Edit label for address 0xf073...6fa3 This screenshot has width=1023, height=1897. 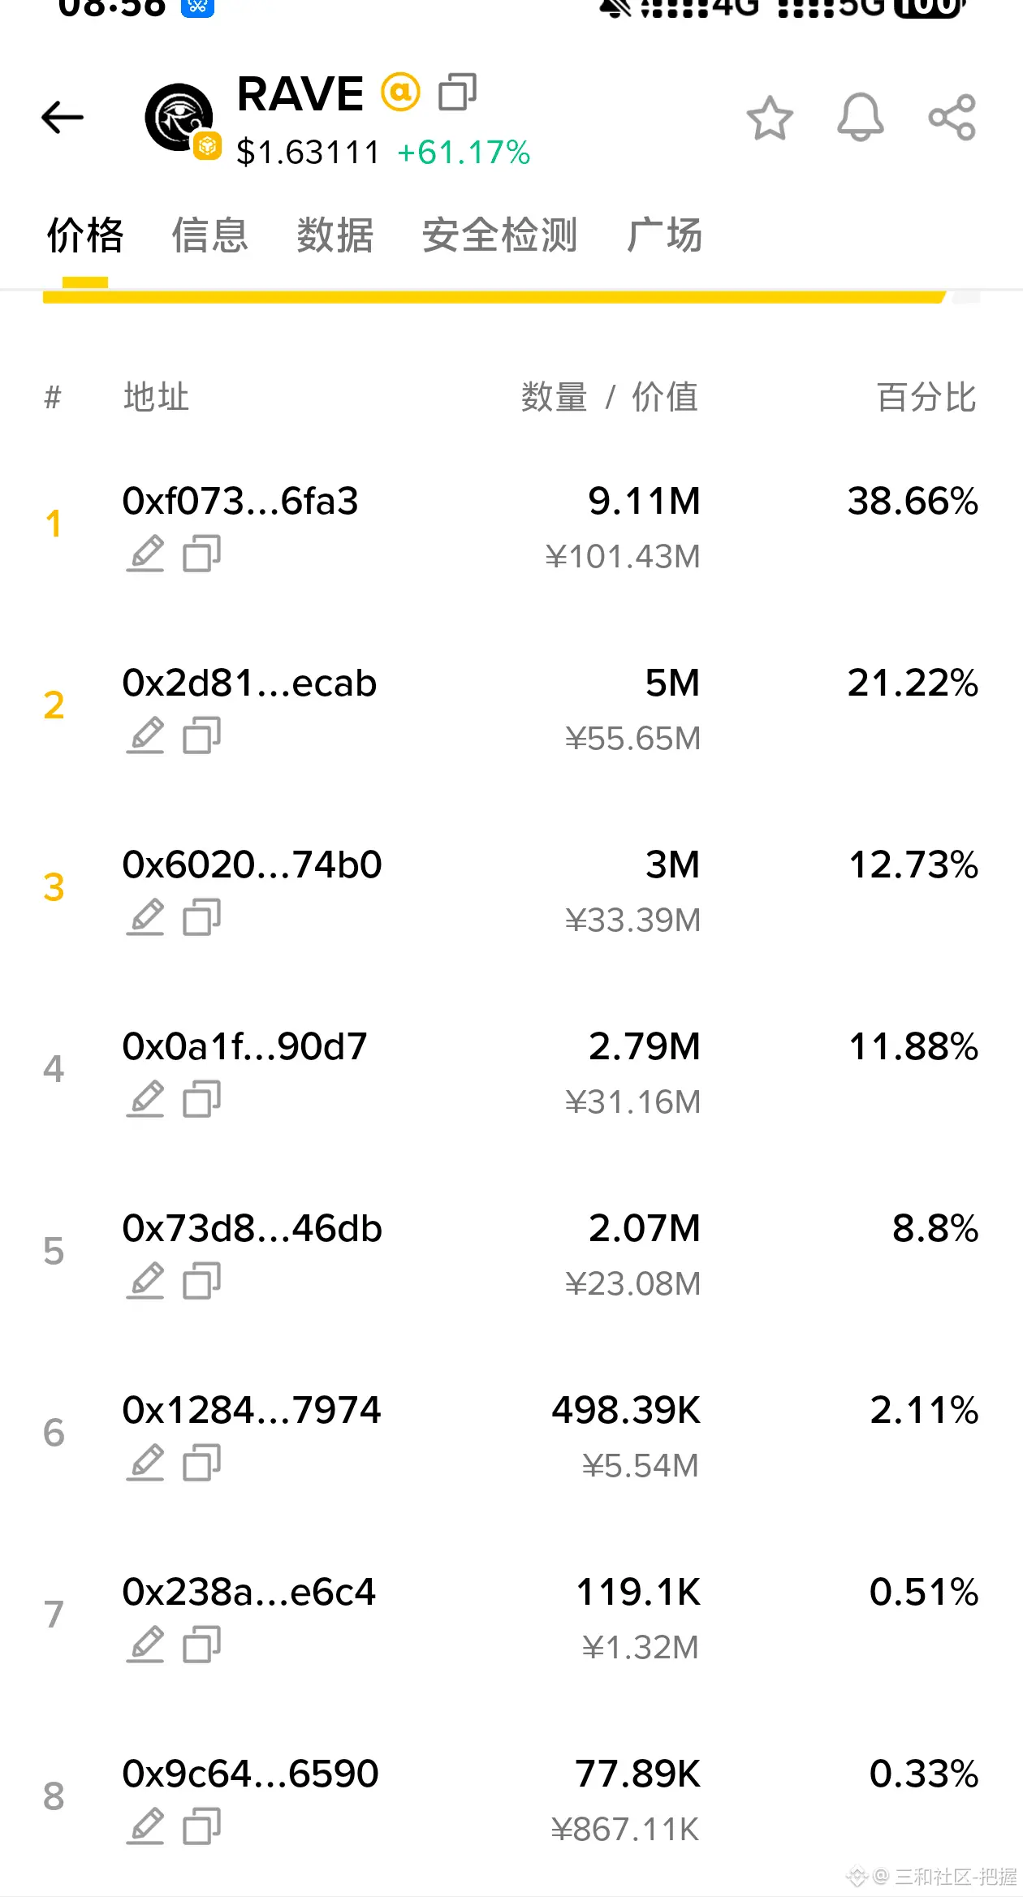[145, 554]
